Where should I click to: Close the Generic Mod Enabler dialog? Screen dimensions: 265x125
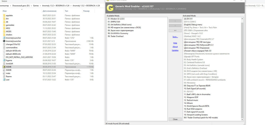pyautogui.click(x=175, y=119)
